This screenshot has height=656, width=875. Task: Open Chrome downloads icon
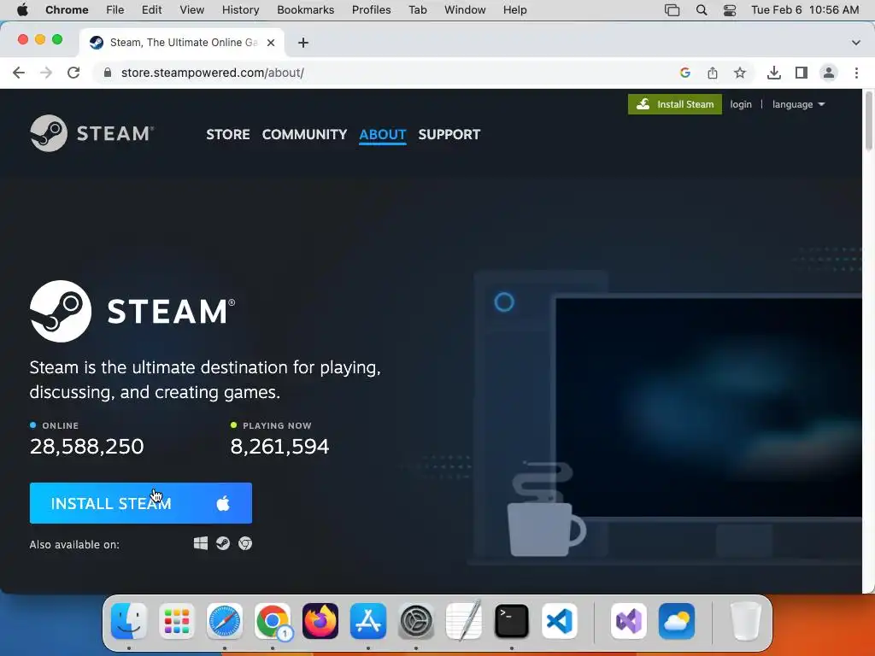coord(774,73)
